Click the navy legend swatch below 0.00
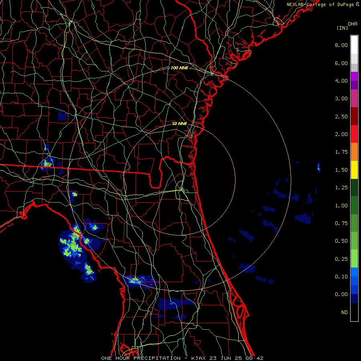 354,298
